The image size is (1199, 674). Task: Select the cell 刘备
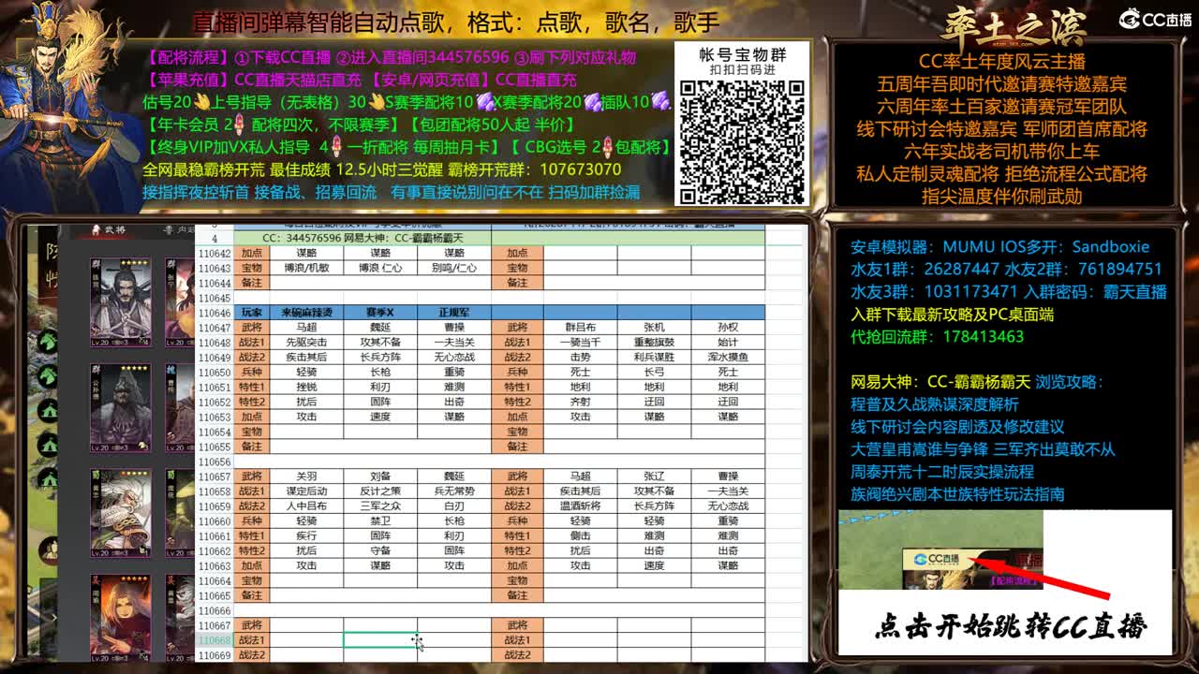pos(380,476)
